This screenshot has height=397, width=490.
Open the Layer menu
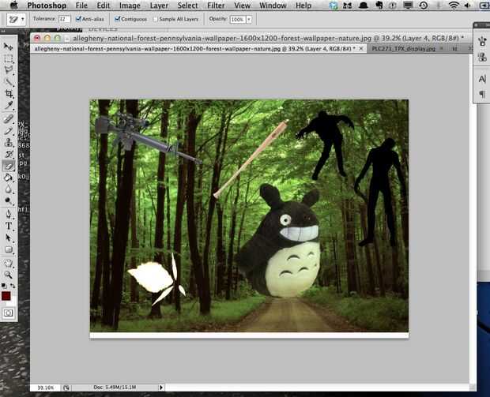pos(159,6)
